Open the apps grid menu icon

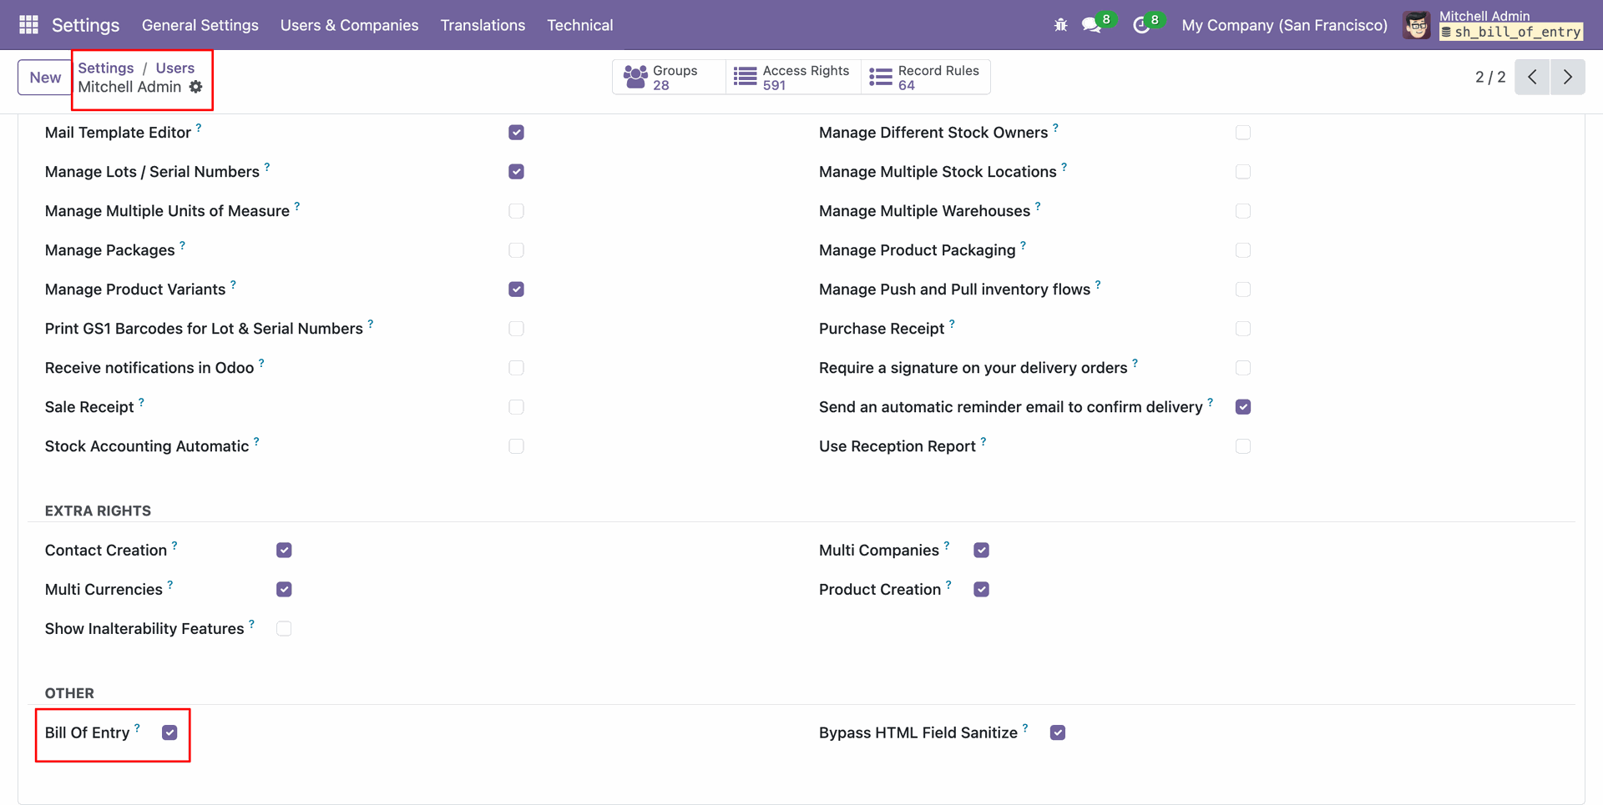28,25
